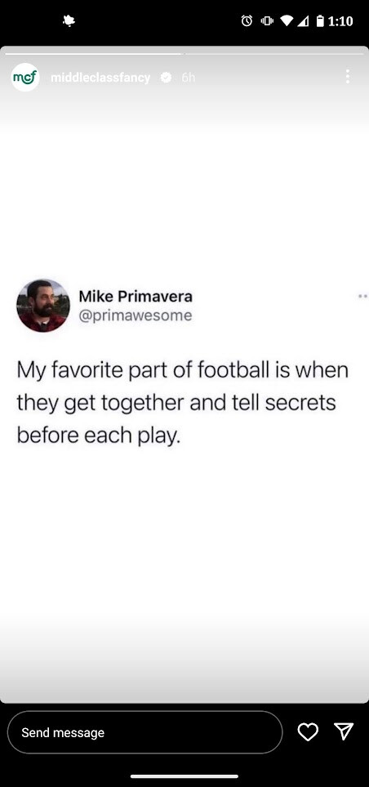Tap the second story progress bar segment
The width and height of the screenshot is (369, 787).
coord(275,53)
